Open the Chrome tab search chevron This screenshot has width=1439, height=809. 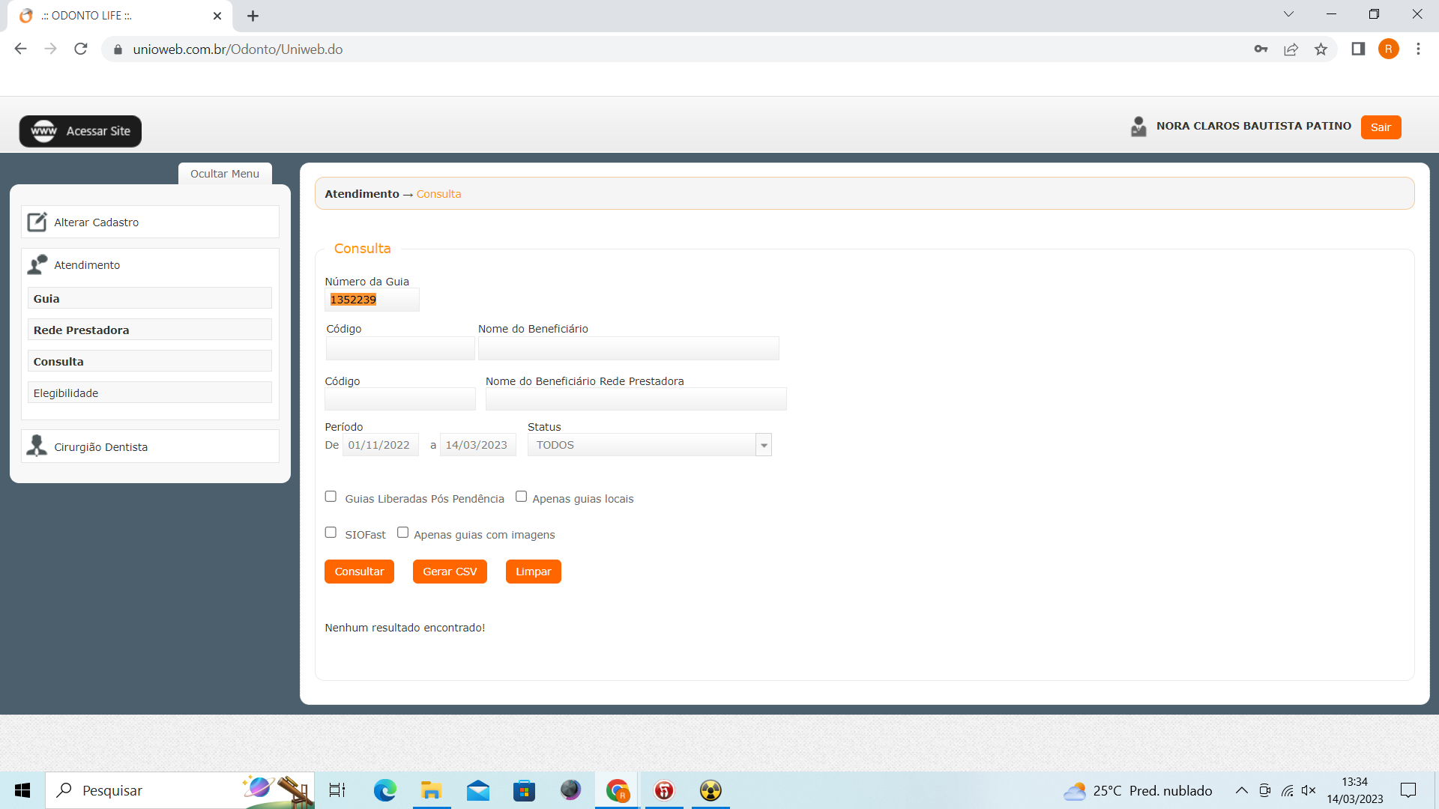pyautogui.click(x=1288, y=14)
